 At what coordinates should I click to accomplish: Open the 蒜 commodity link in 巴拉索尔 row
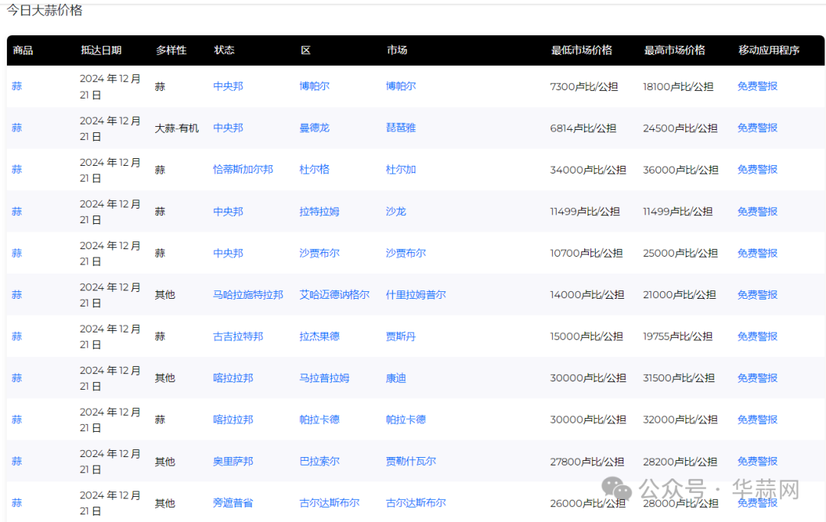pos(17,462)
